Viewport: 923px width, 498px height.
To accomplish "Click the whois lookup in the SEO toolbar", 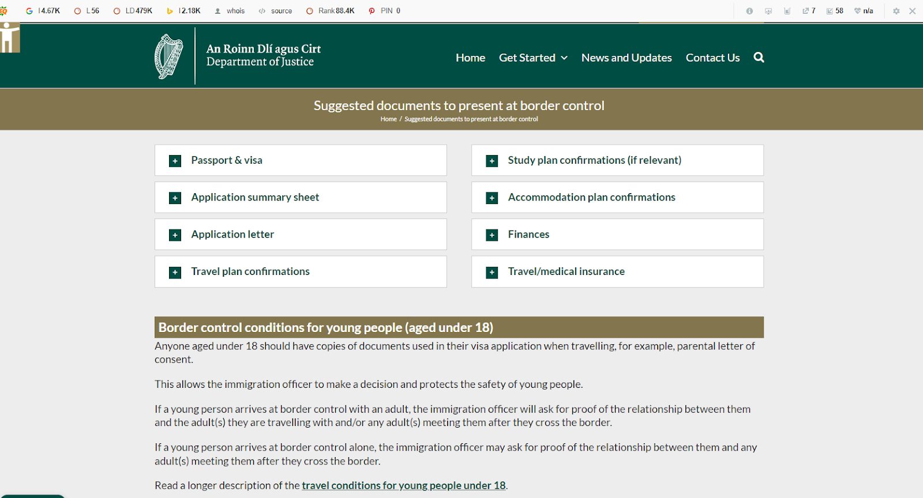I will pos(230,11).
